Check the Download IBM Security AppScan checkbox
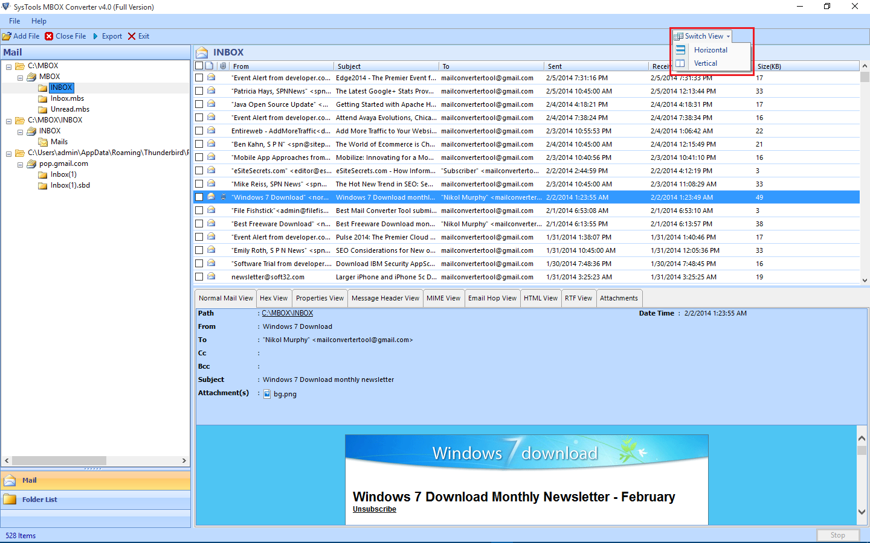870x543 pixels. click(199, 264)
